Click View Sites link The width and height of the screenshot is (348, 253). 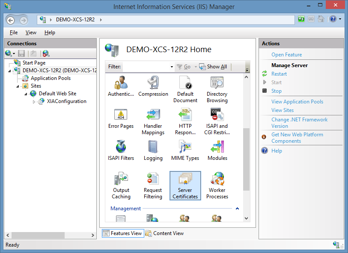click(283, 110)
